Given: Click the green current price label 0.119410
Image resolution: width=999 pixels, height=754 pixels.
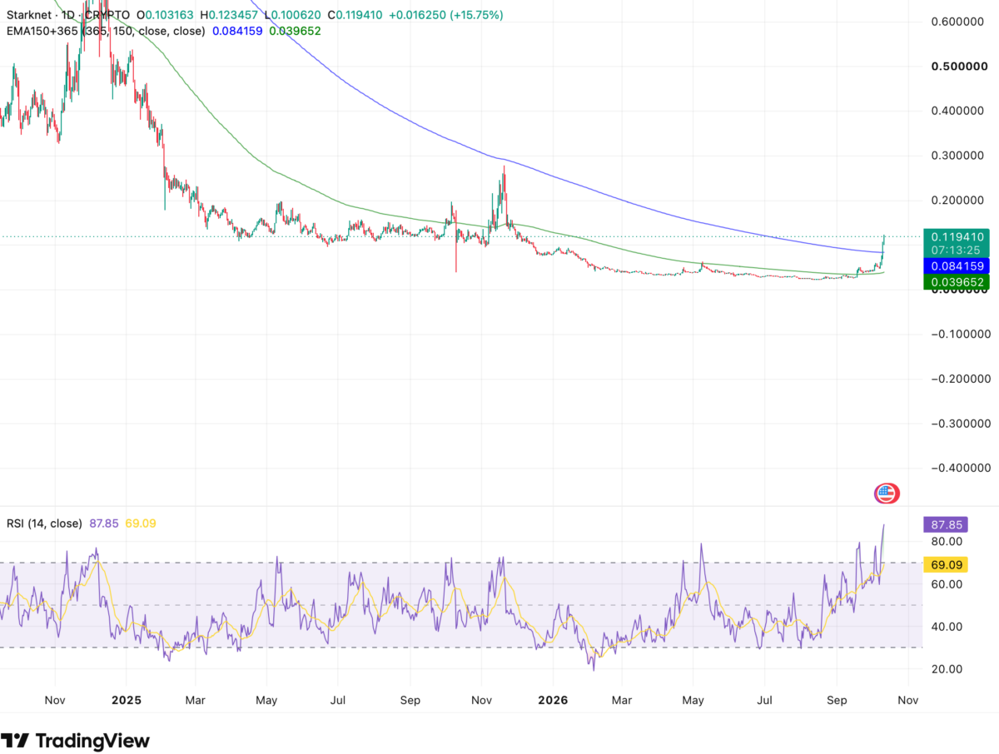Looking at the screenshot, I should point(957,236).
